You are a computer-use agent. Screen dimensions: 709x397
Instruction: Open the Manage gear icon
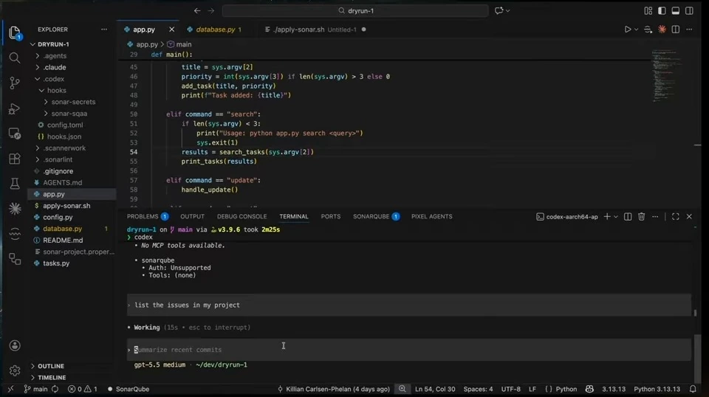click(x=15, y=370)
